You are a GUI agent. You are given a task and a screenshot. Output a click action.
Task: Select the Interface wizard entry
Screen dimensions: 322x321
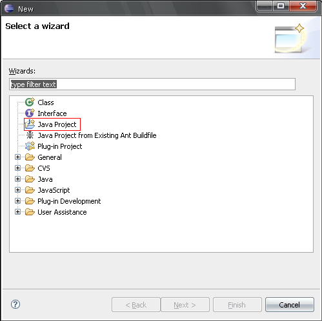pyautogui.click(x=52, y=113)
